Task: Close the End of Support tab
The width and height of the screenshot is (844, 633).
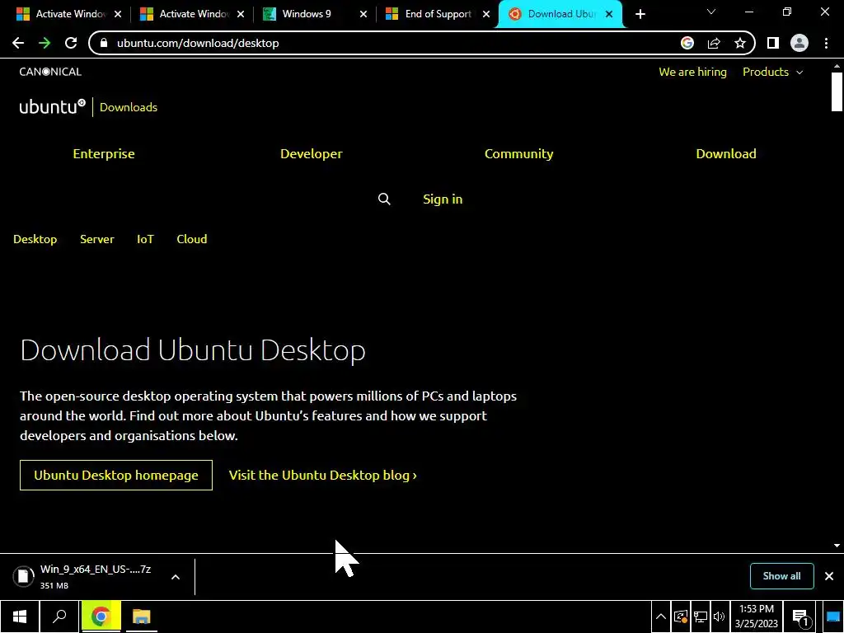Action: tap(486, 15)
